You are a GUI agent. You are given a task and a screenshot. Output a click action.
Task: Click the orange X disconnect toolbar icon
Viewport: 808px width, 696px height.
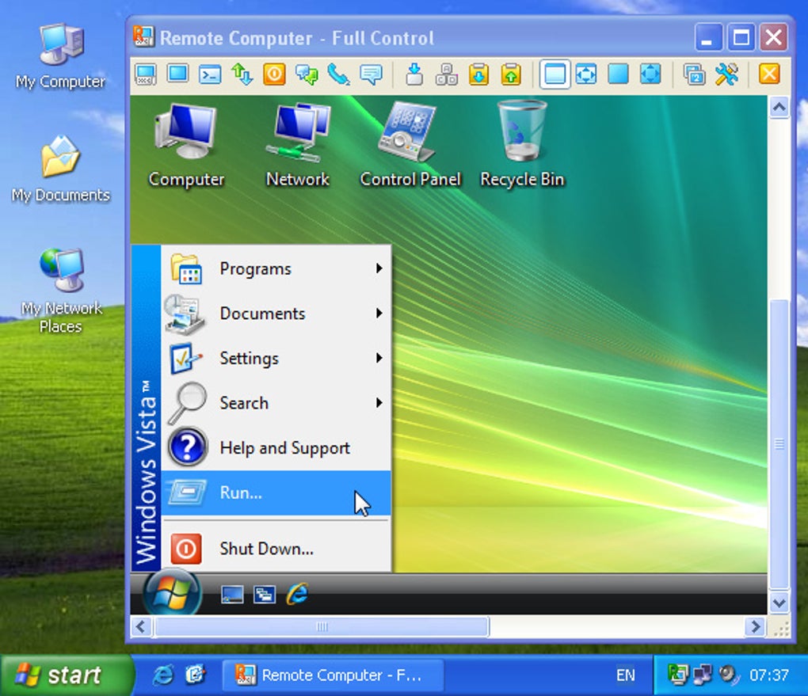click(x=769, y=74)
